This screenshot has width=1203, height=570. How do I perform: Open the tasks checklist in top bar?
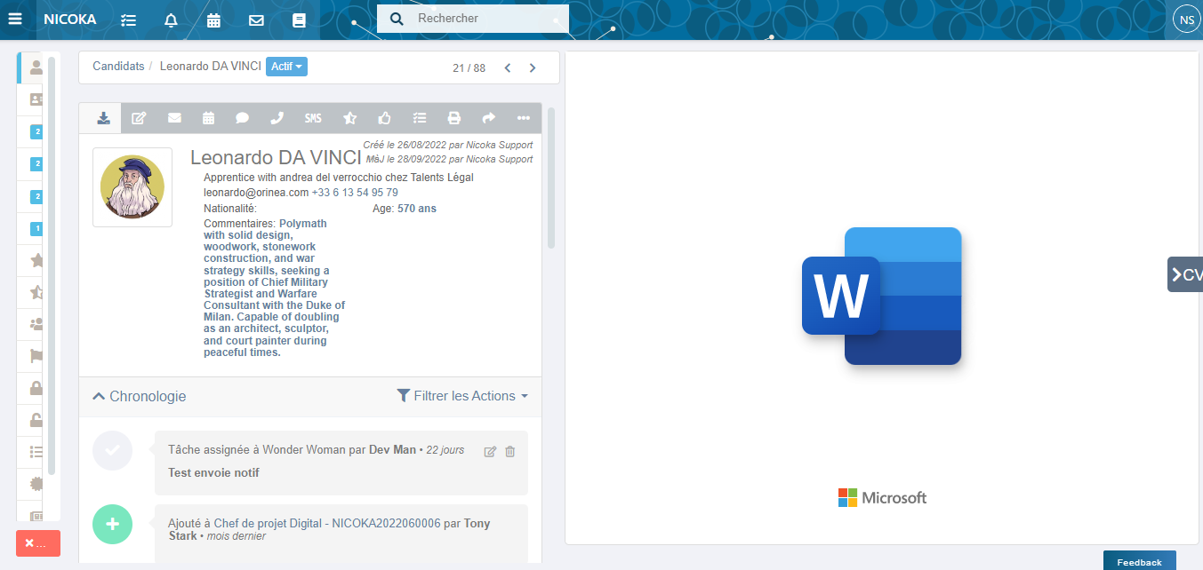128,20
